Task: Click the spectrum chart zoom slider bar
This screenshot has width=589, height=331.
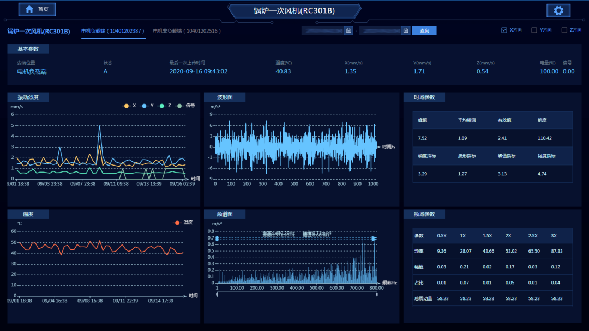Action: [297, 295]
